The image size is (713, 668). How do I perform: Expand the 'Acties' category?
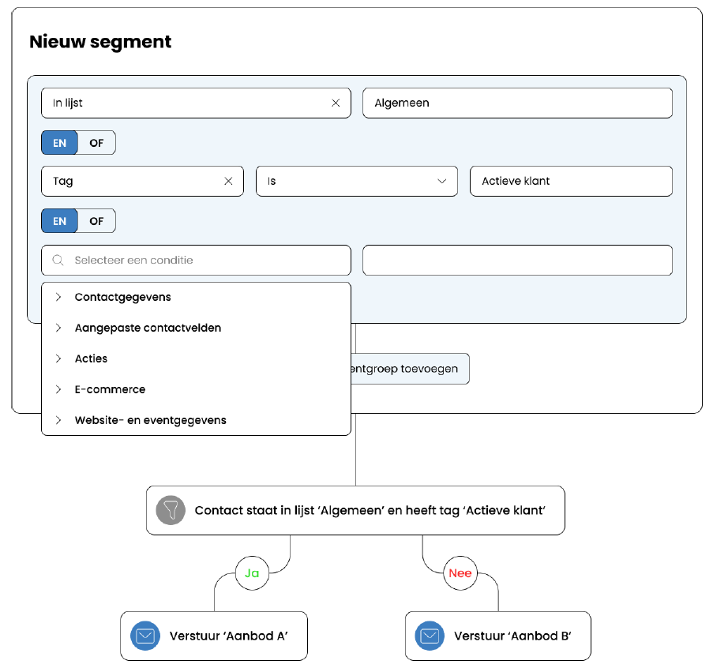(x=91, y=358)
